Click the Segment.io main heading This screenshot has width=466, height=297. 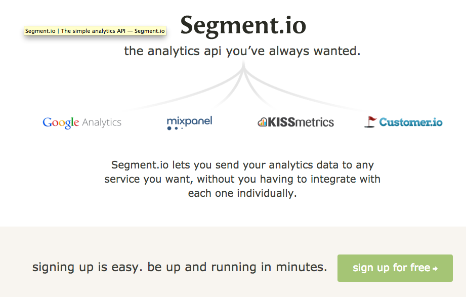243,25
